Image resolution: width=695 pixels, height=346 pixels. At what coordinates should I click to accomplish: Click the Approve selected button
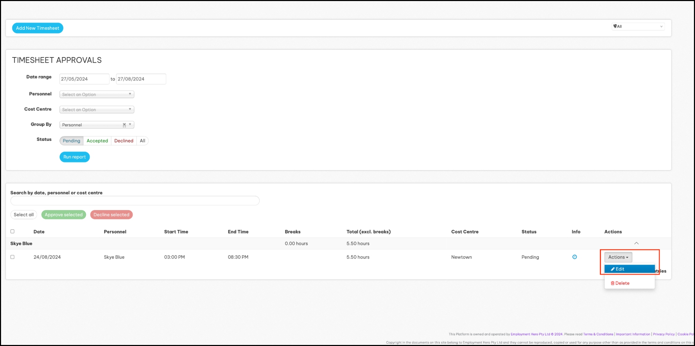point(63,215)
